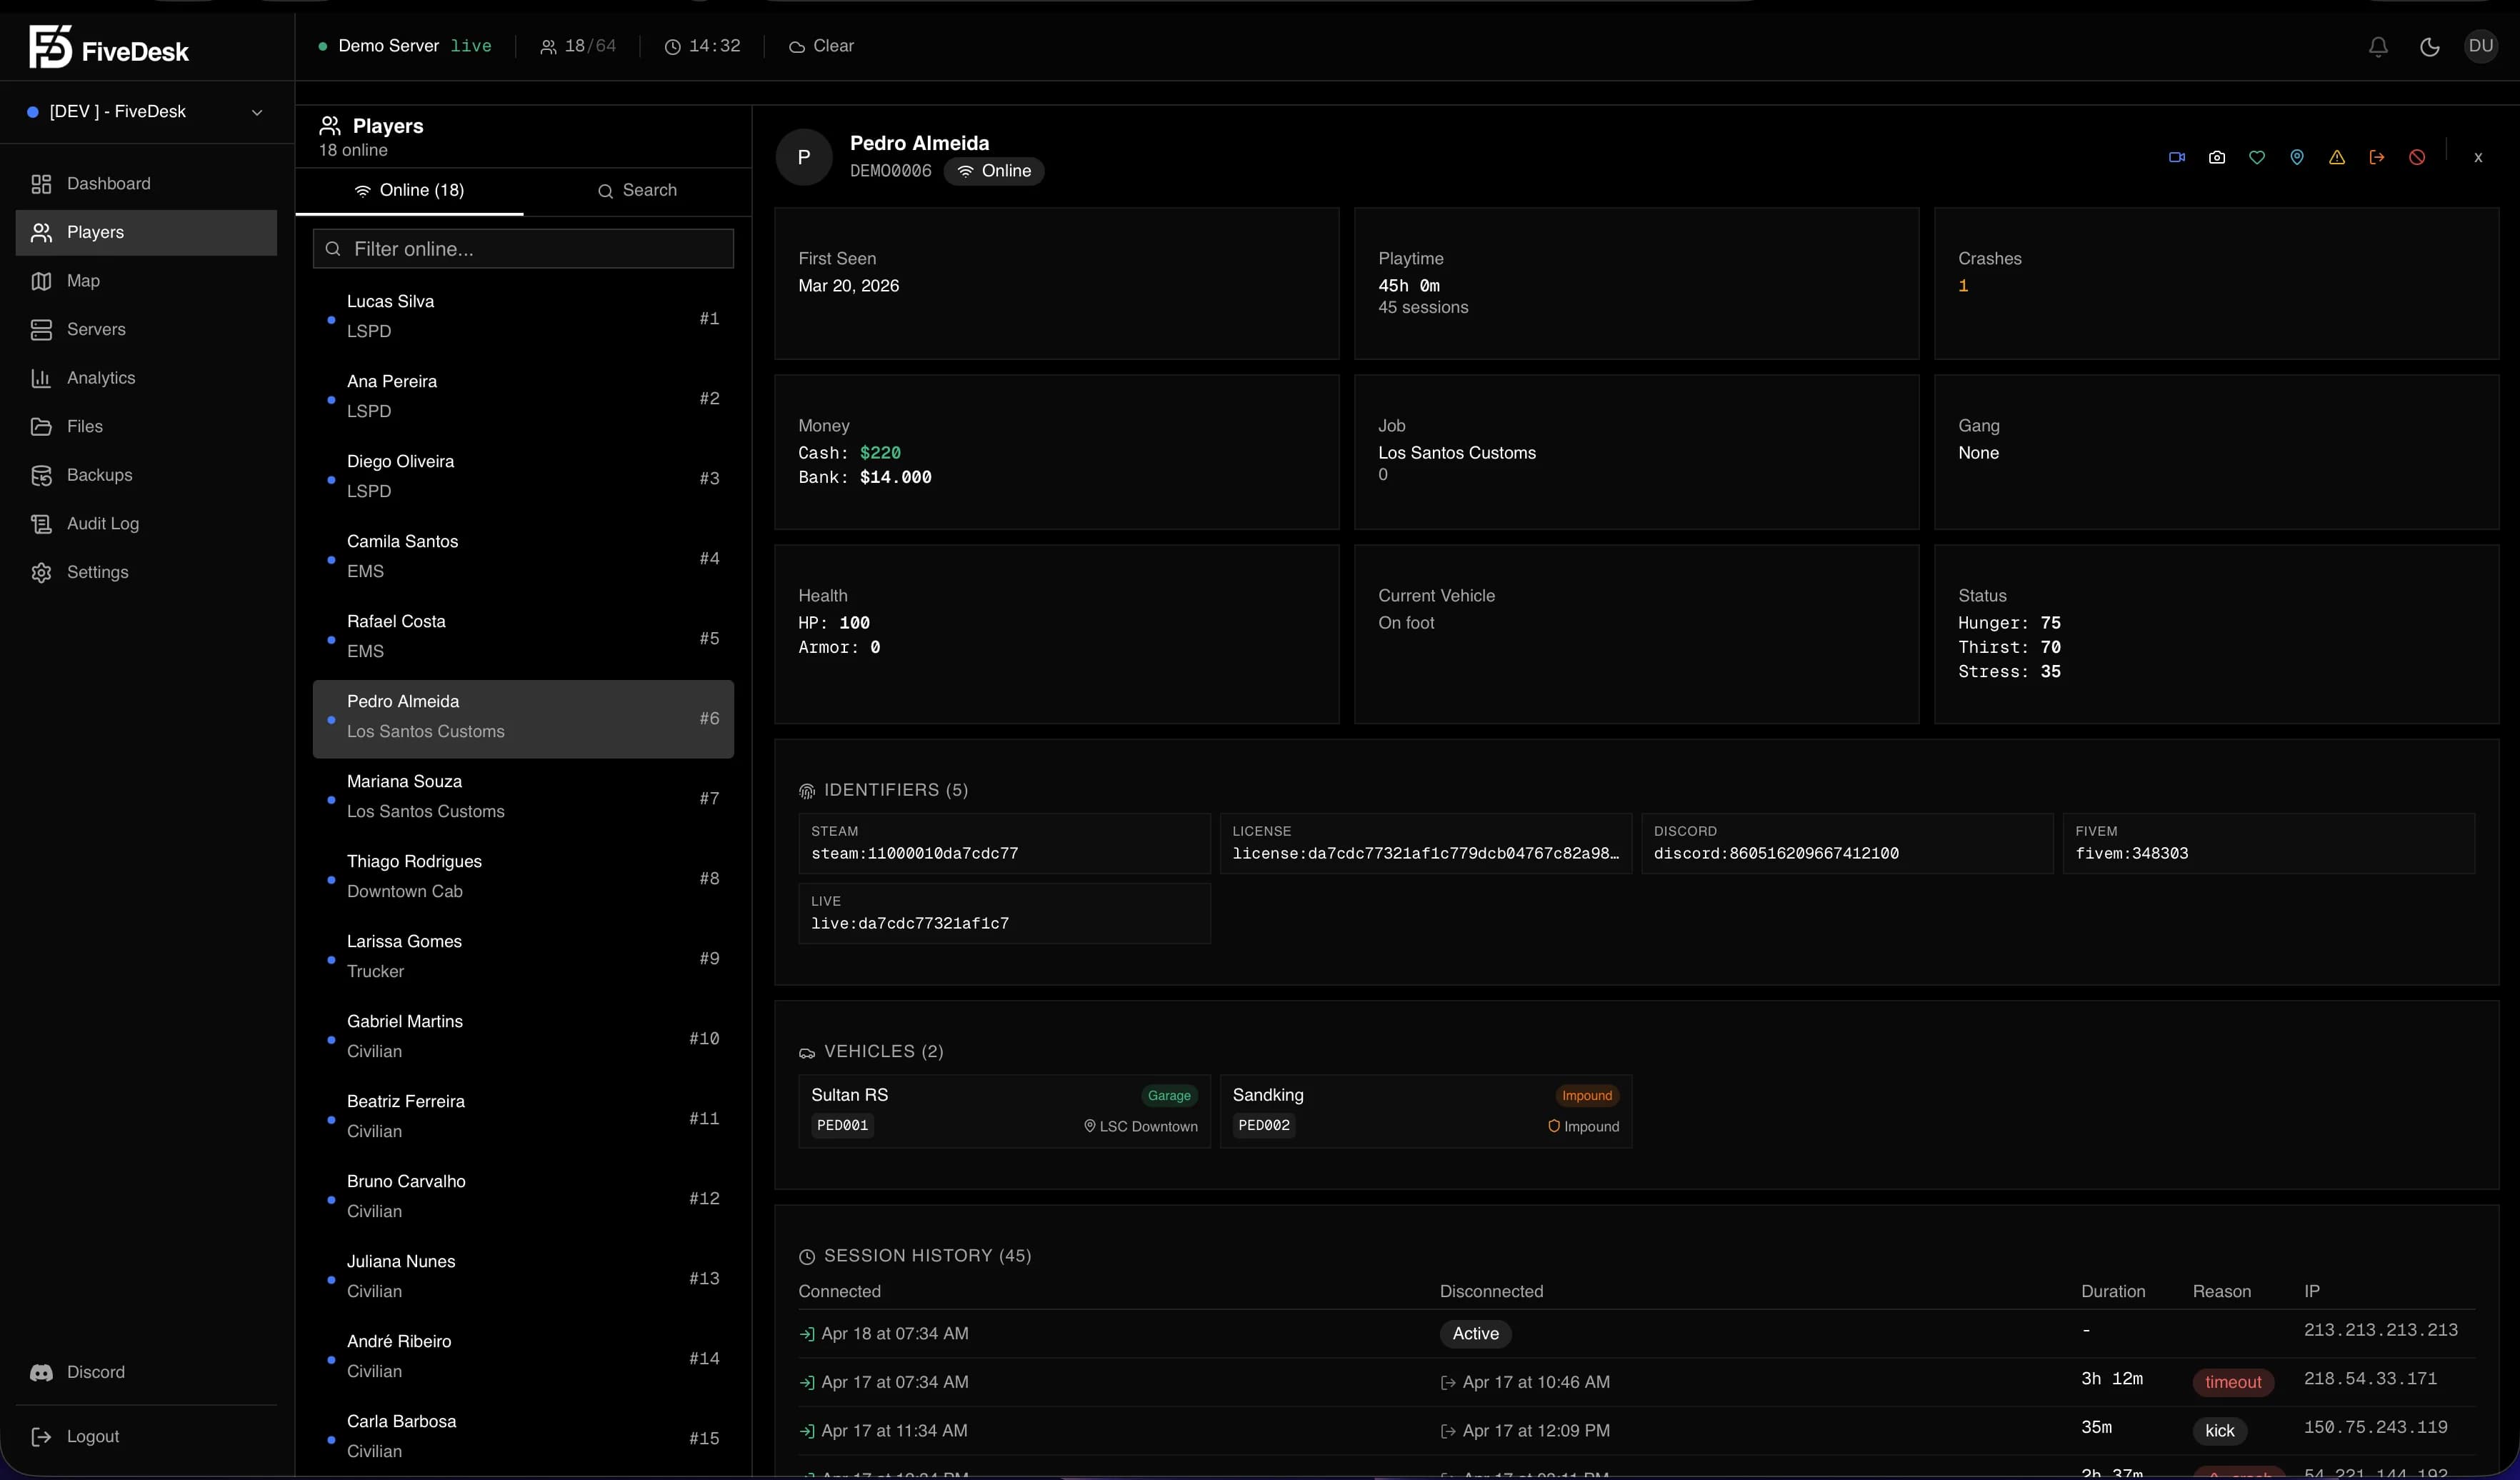Viewport: 2520px width, 1480px height.
Task: Start live video stream of Pedro Almeida
Action: pos(2176,157)
